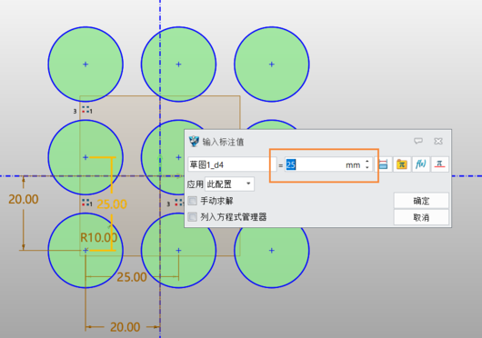The height and width of the screenshot is (338, 482).
Task: Decrease the value with the down stepper arrow
Action: [367, 167]
